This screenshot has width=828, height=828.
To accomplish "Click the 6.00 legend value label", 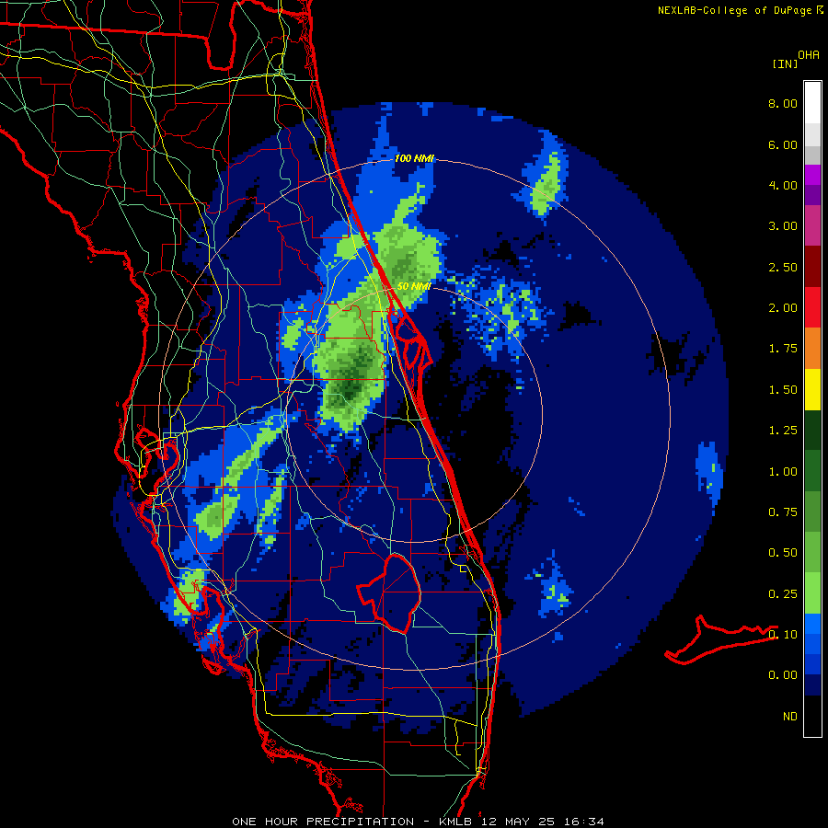I will [x=783, y=144].
